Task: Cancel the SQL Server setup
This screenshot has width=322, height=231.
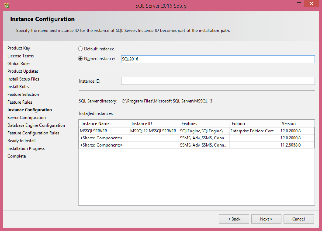Action: (299, 219)
